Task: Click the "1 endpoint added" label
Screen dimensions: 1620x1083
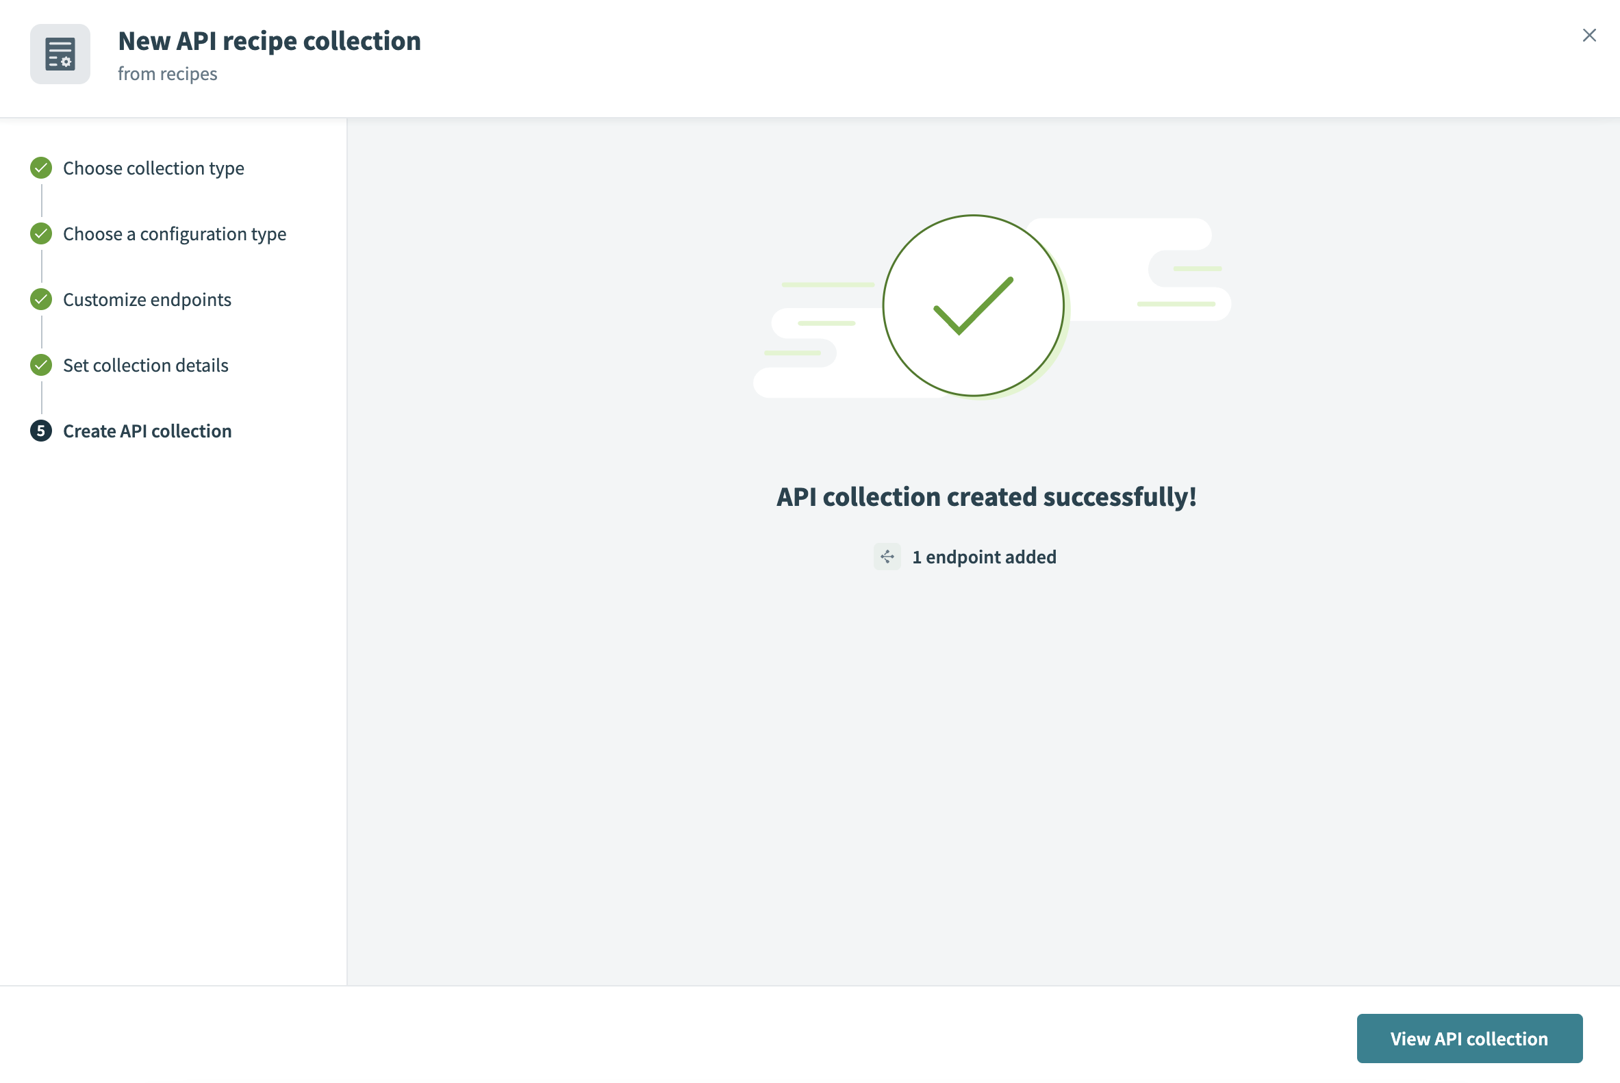Action: (984, 557)
